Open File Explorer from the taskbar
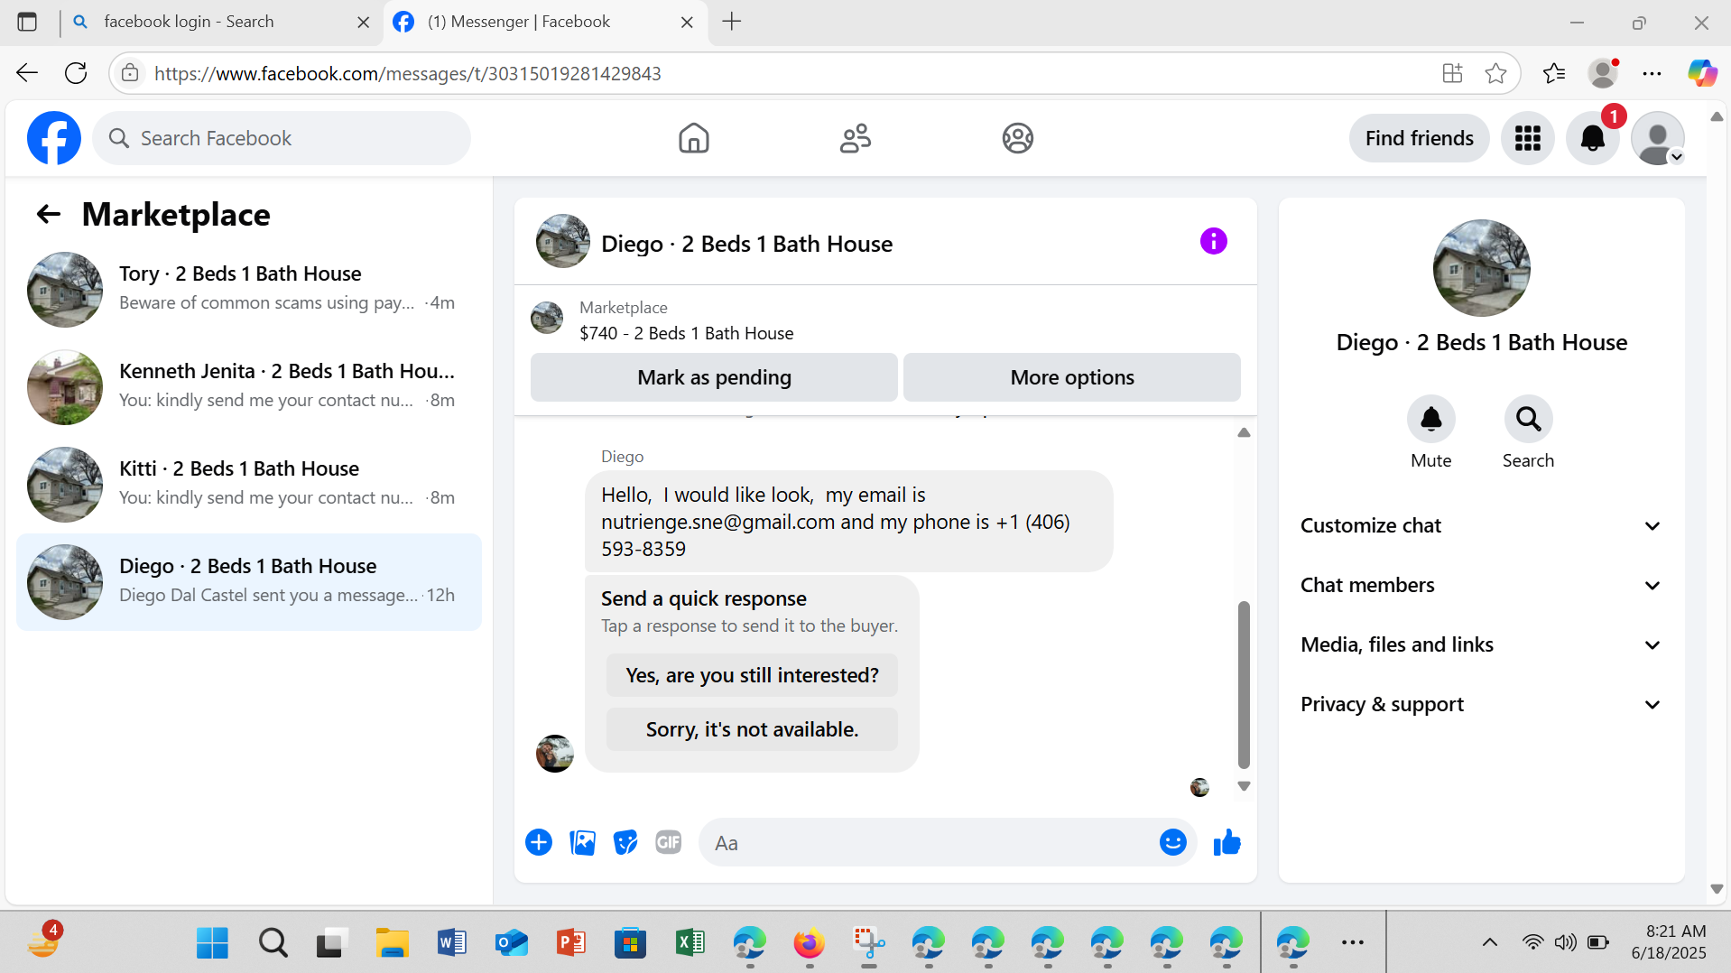 click(392, 942)
